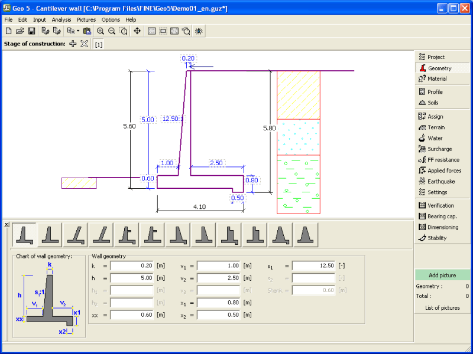Remove the construction stage with the X icon
Viewport: 473px width, 354px height.
pos(84,44)
